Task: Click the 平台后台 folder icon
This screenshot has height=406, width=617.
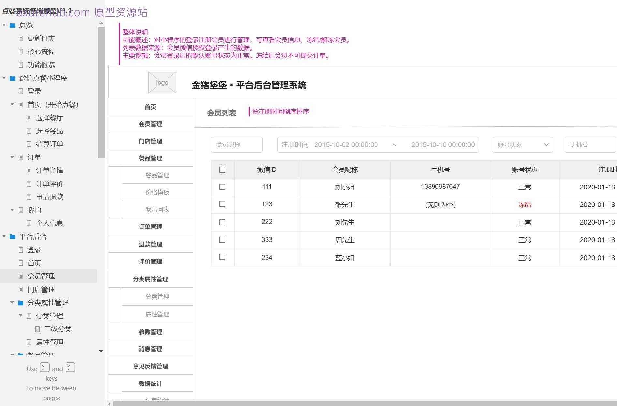Action: pyautogui.click(x=13, y=237)
